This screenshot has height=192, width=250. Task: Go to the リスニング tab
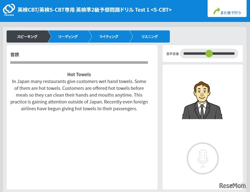coord(149,37)
